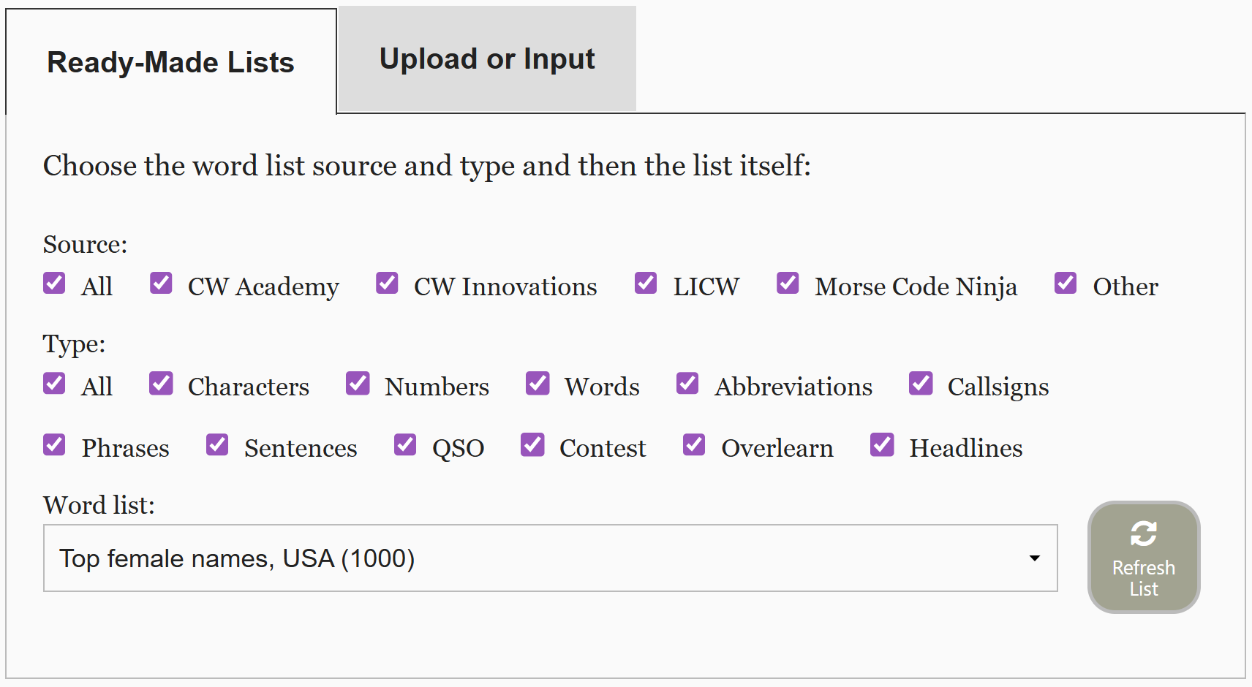Viewport: 1252px width, 687px height.
Task: Toggle the Abbreviations type checkbox
Action: coord(687,383)
